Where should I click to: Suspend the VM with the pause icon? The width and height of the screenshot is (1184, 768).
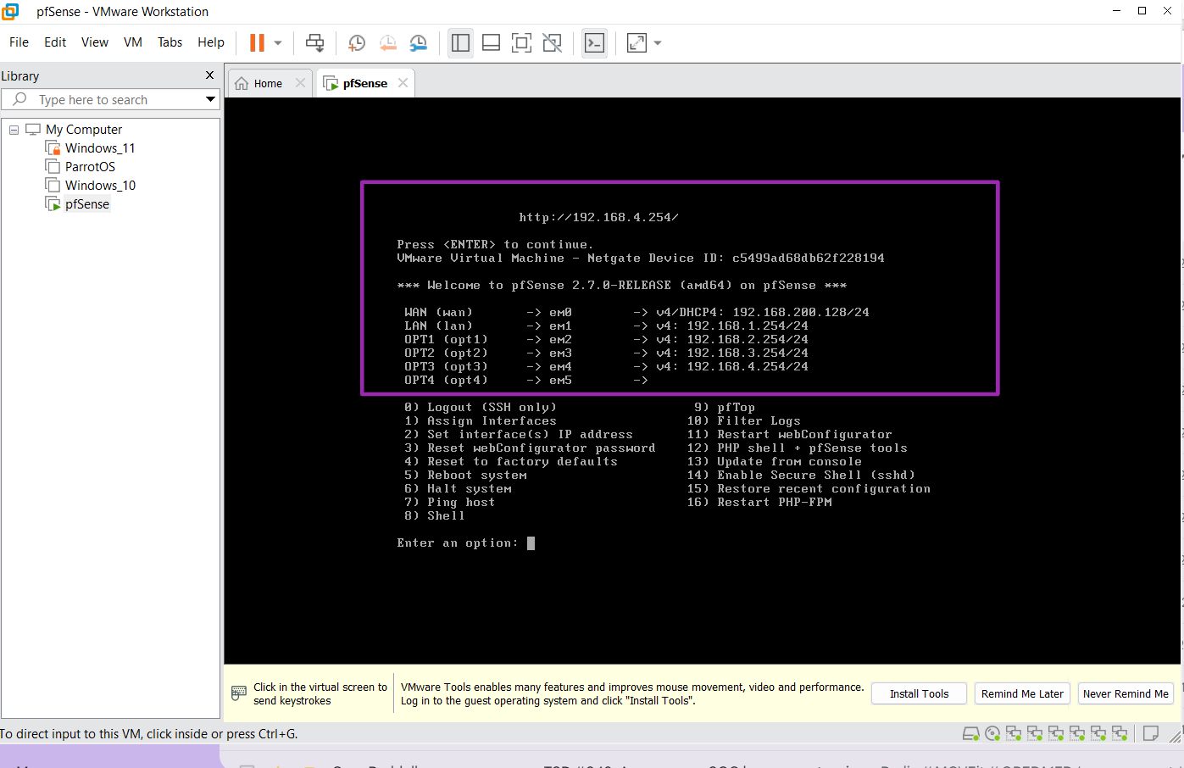point(257,42)
